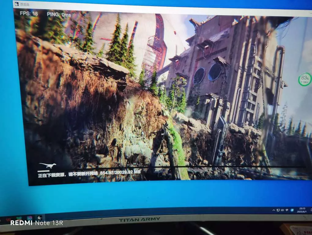The height and width of the screenshot is (235, 312).
Task: Click the white raptor loading icon
Action: (47, 165)
